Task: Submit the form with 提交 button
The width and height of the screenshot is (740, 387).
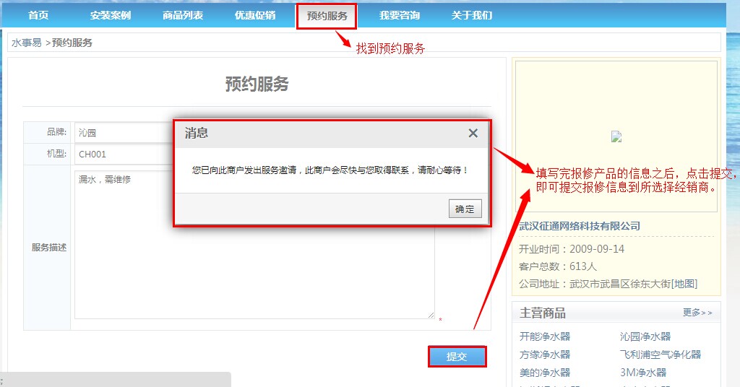Action: [x=457, y=357]
